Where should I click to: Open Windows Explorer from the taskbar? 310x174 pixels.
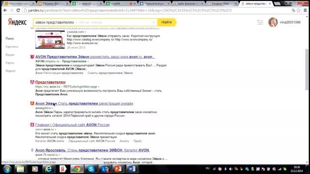[x=20, y=169]
